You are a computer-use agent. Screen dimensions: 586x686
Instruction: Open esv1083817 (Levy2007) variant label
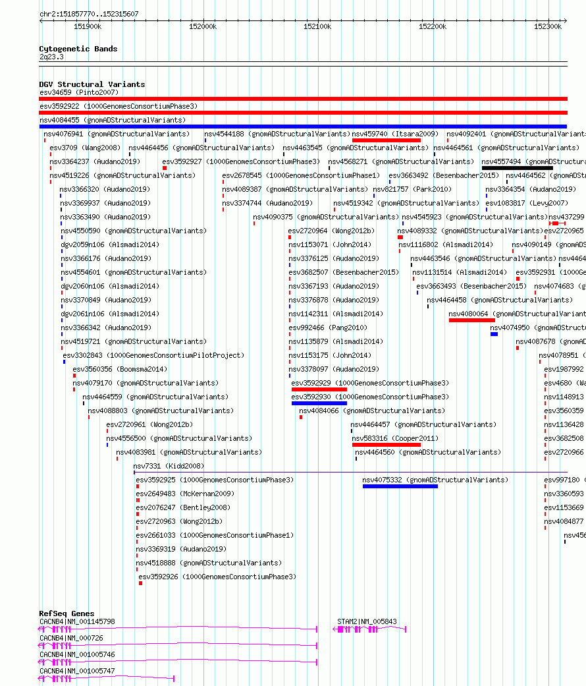point(527,203)
